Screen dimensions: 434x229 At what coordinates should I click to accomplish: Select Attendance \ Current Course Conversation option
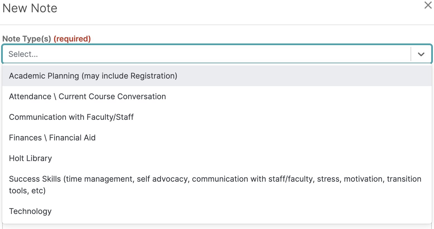(217, 96)
